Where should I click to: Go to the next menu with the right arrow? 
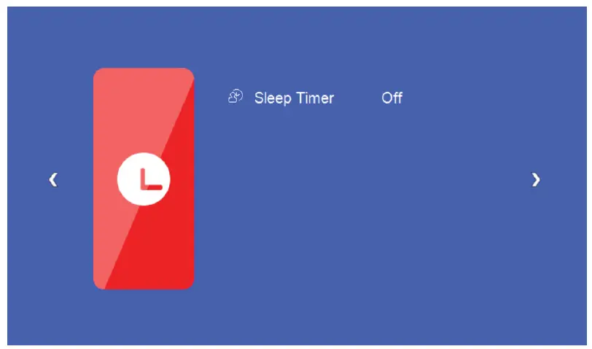coord(536,179)
